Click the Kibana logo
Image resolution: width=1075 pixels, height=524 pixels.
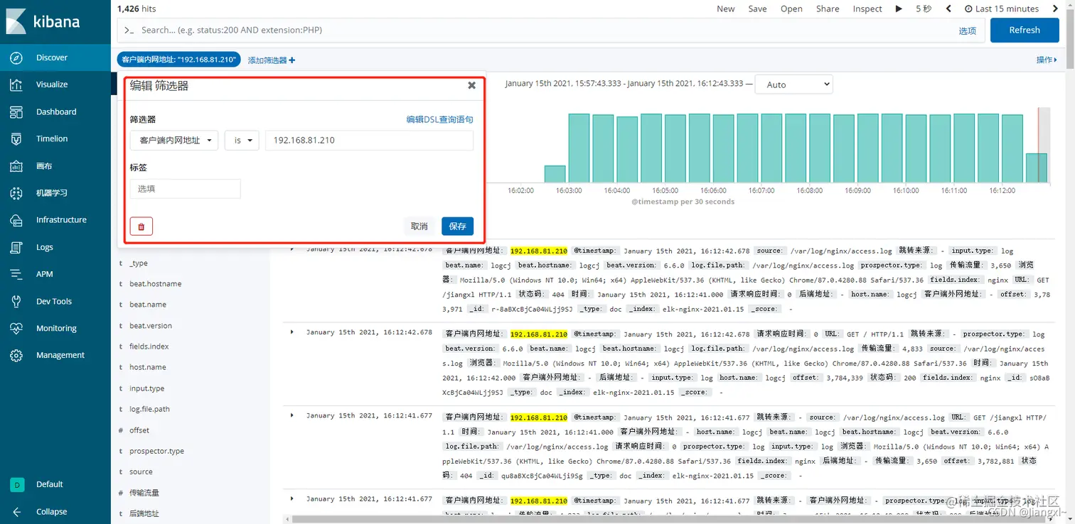click(x=43, y=21)
